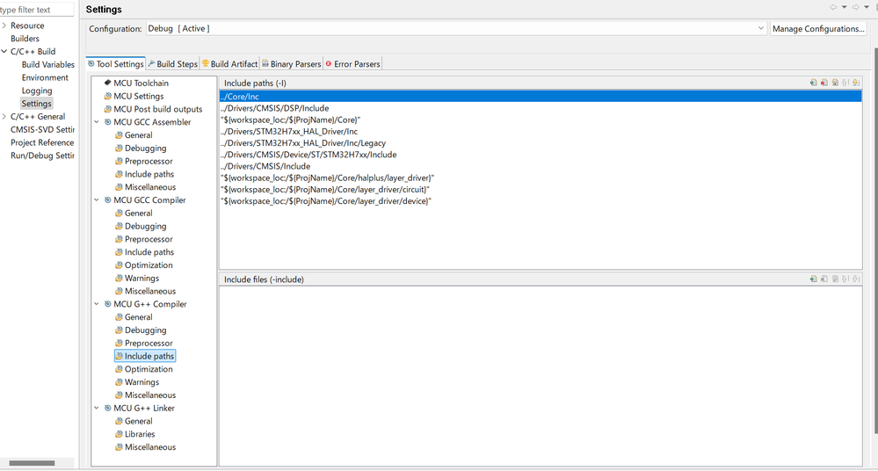The image size is (878, 471).
Task: Click Delete icon in Include files toolbar
Action: click(x=824, y=279)
